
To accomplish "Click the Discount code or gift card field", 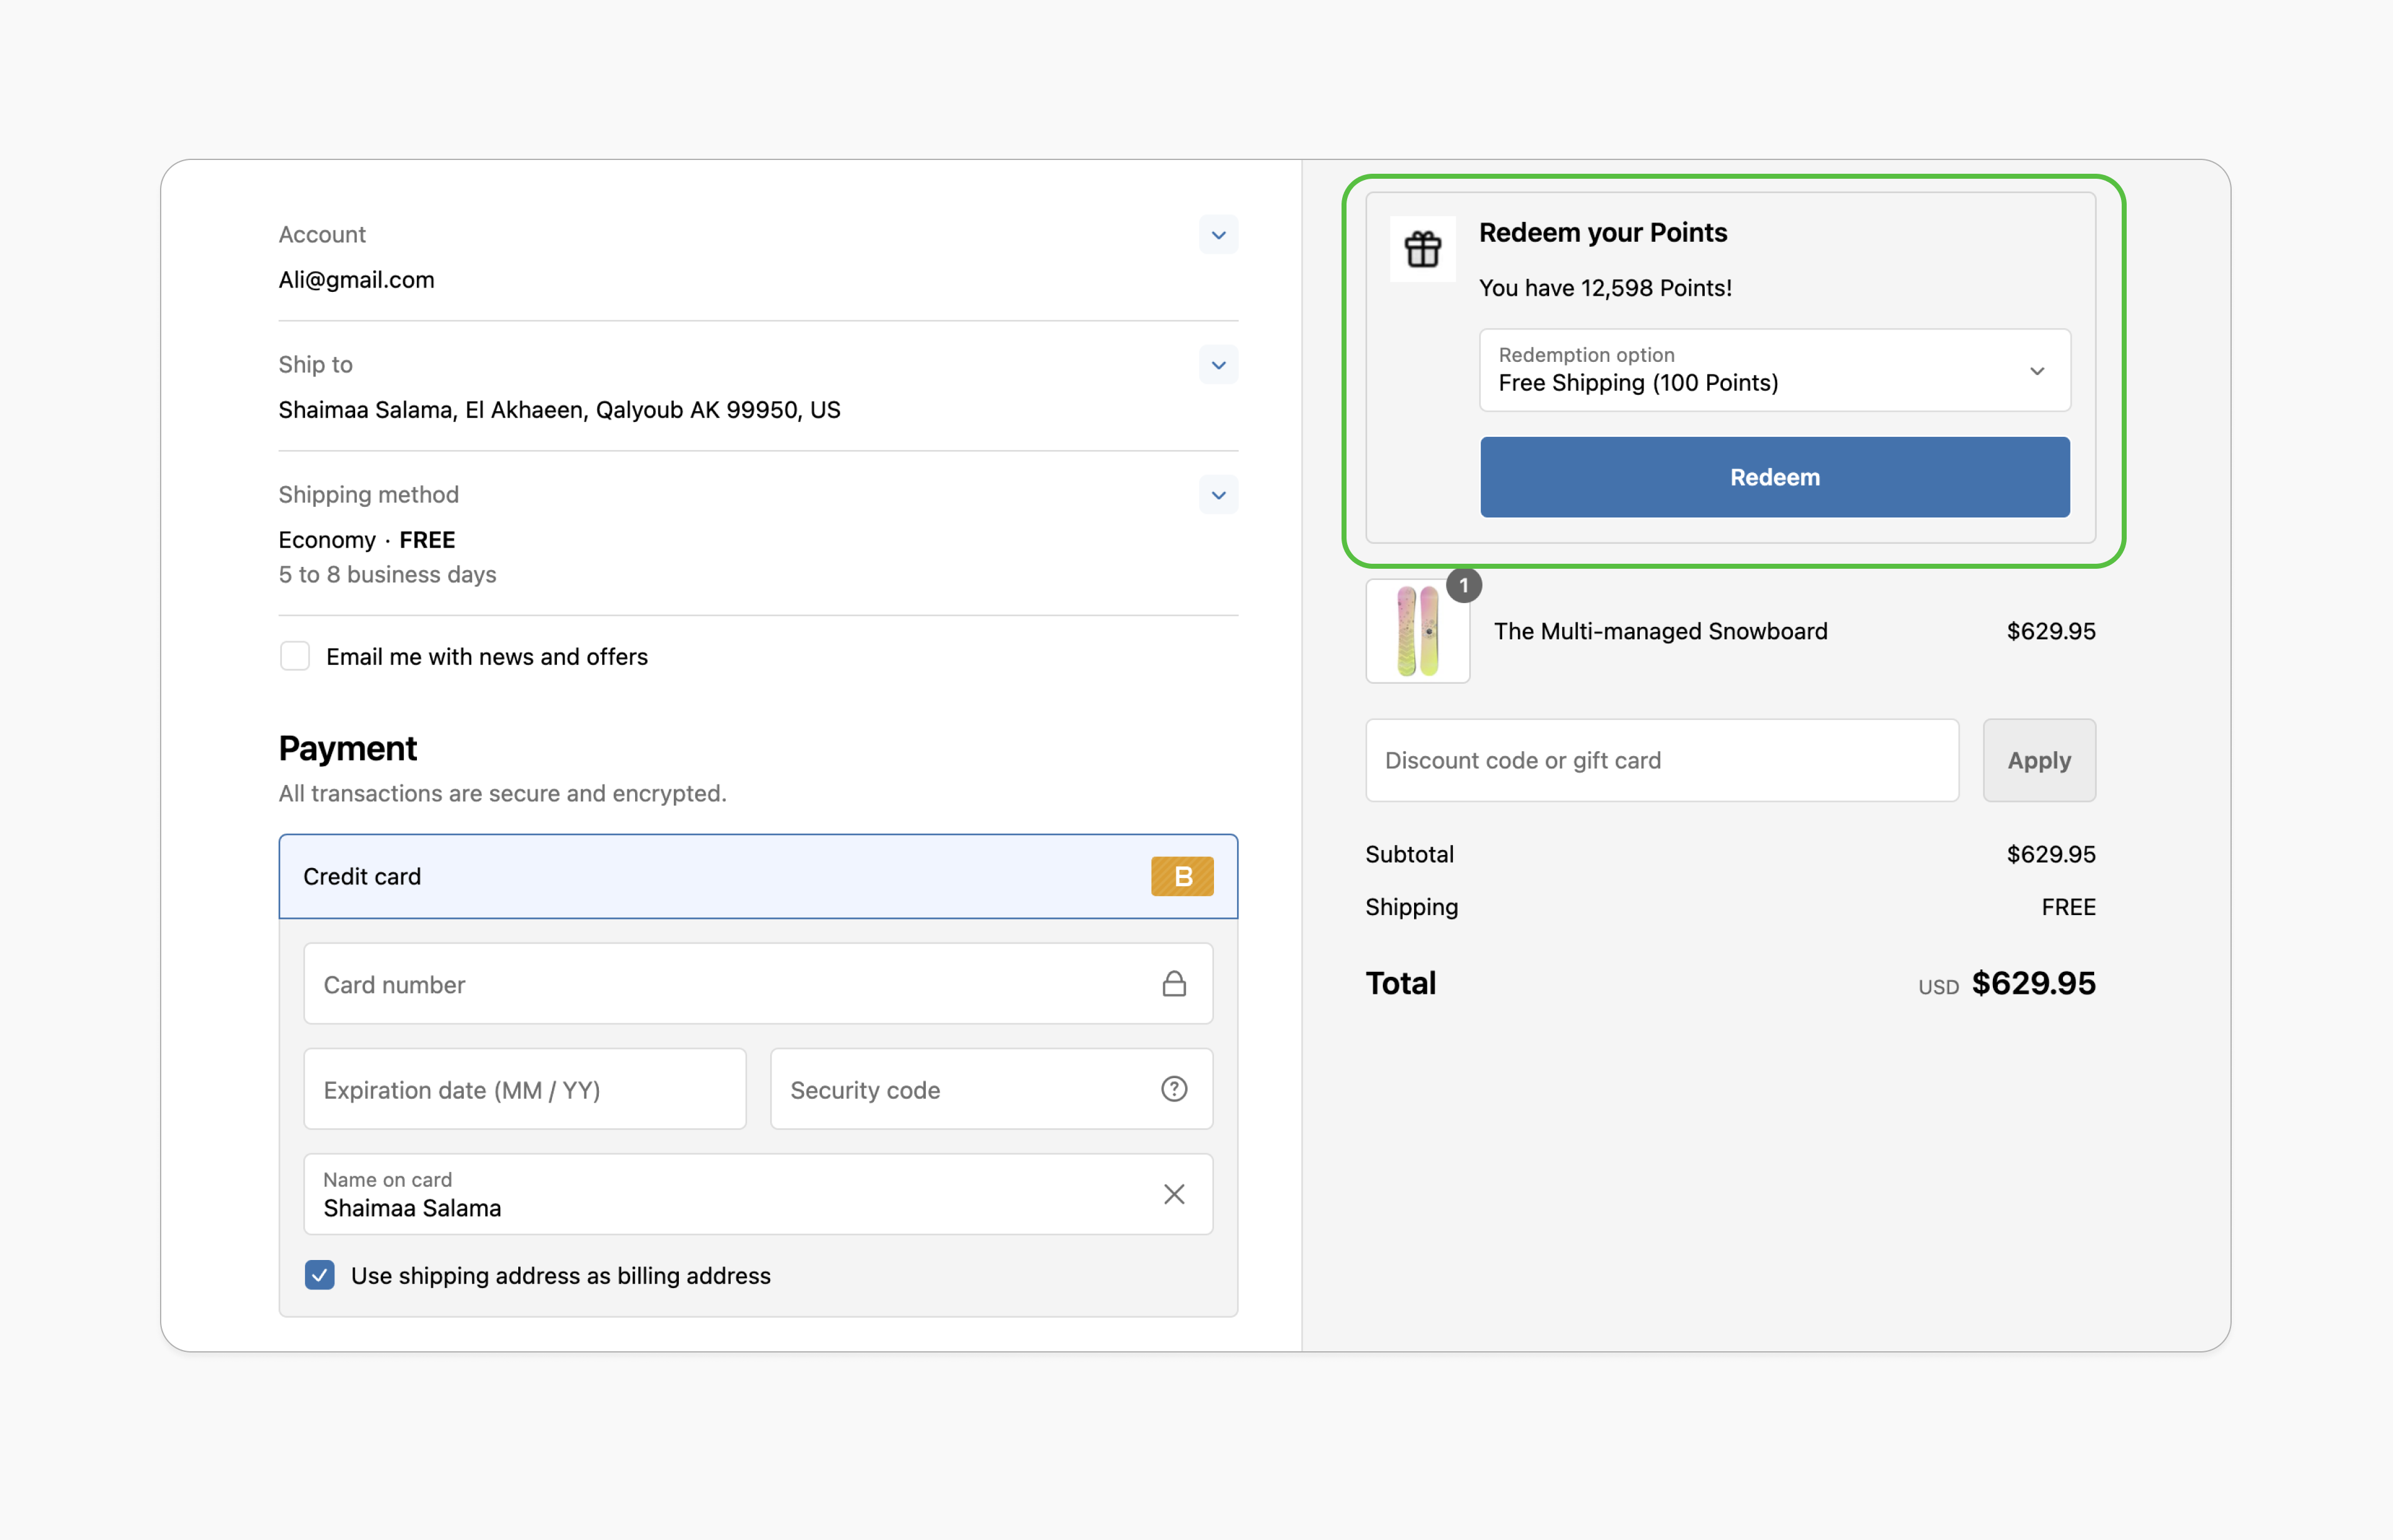I will 1661,760.
